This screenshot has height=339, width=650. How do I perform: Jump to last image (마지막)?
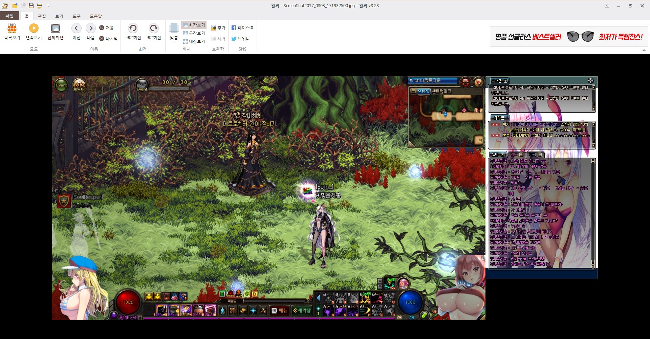click(x=108, y=39)
